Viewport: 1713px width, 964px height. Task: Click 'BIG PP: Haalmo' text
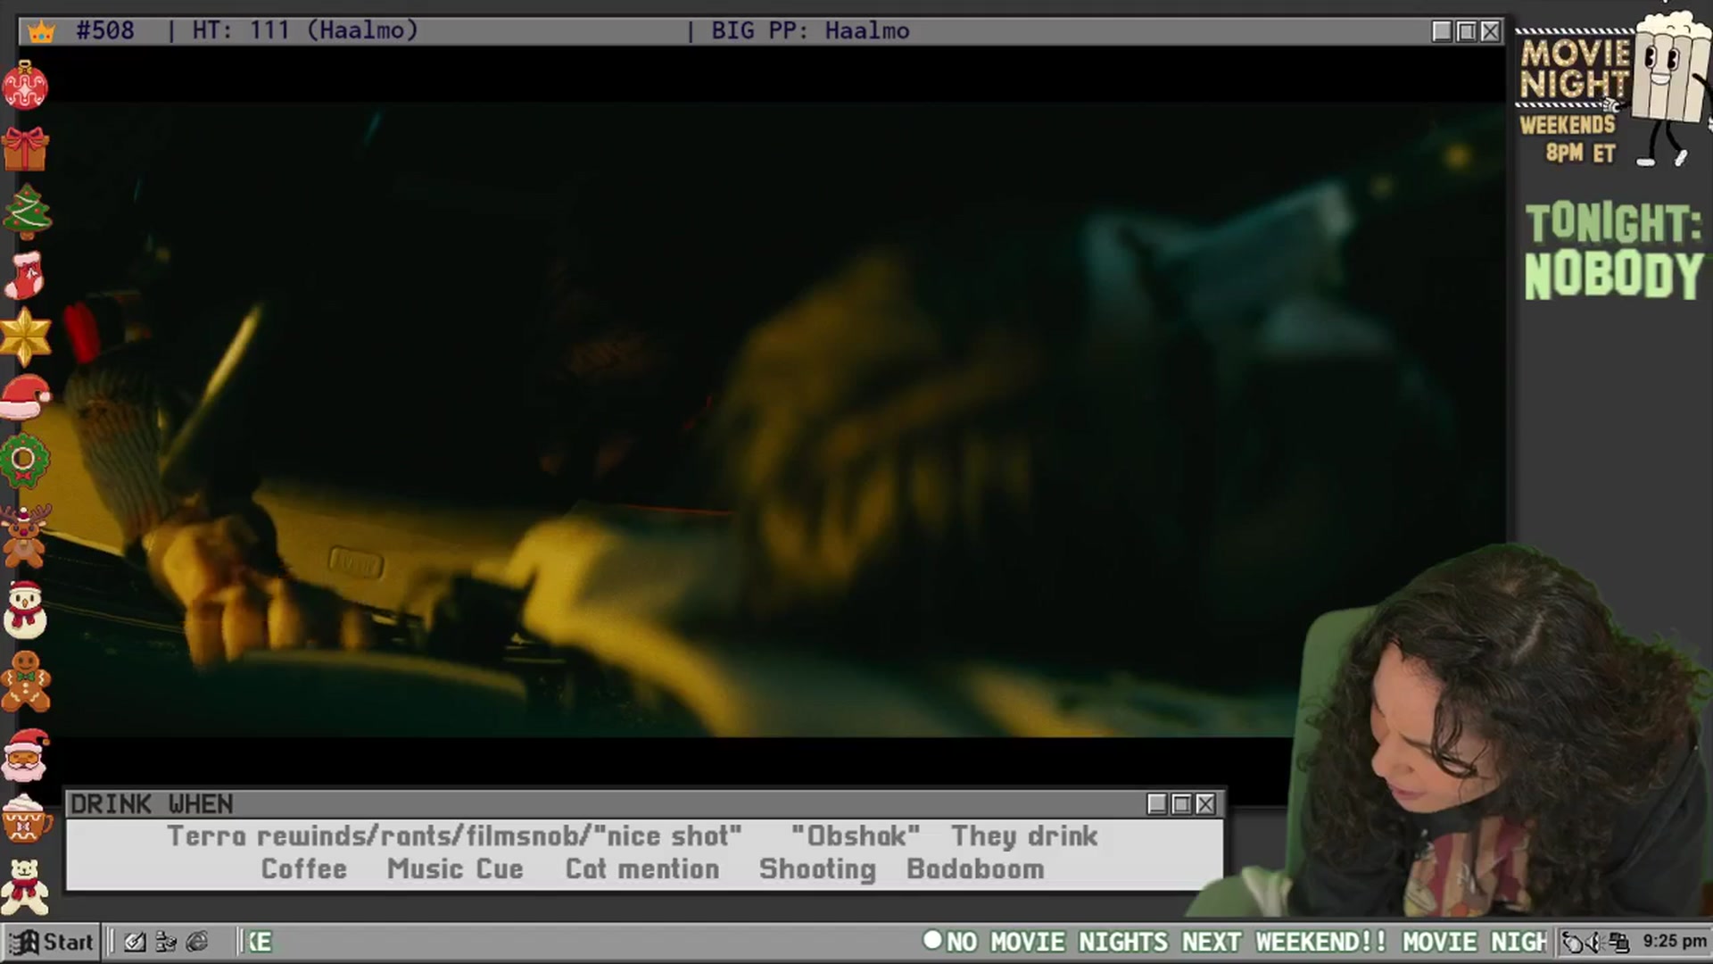810,30
